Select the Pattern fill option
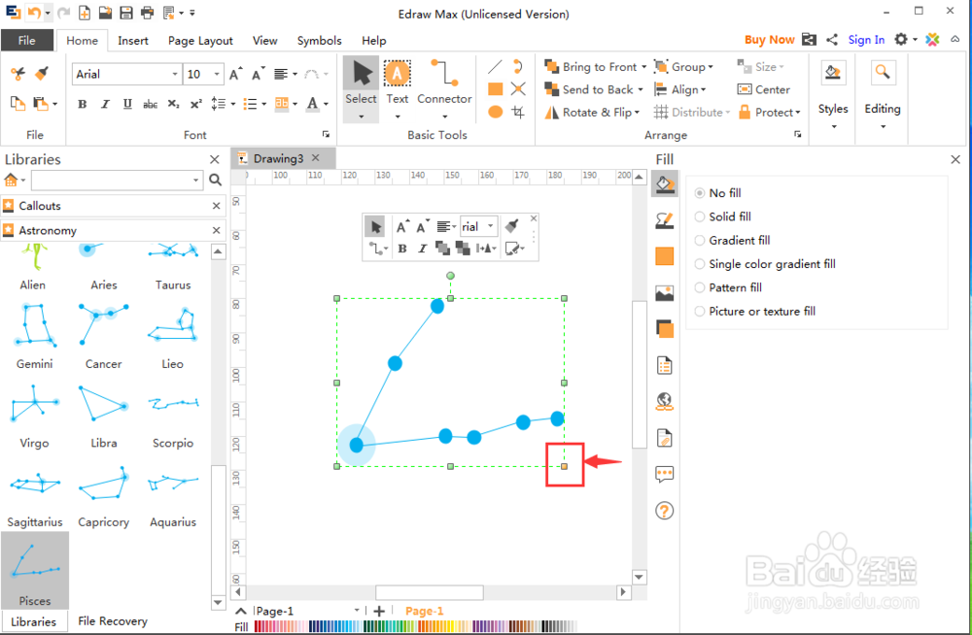This screenshot has width=972, height=635. (728, 287)
